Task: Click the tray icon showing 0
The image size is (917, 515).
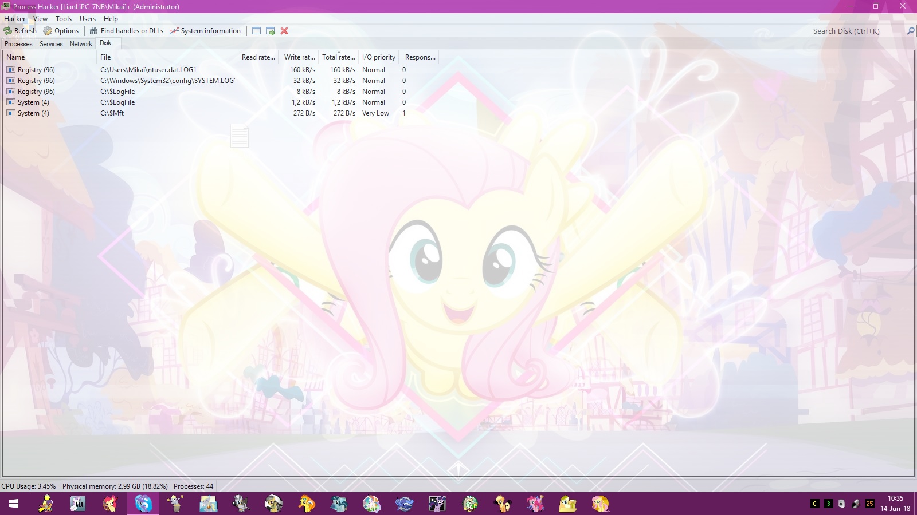Action: (814, 504)
